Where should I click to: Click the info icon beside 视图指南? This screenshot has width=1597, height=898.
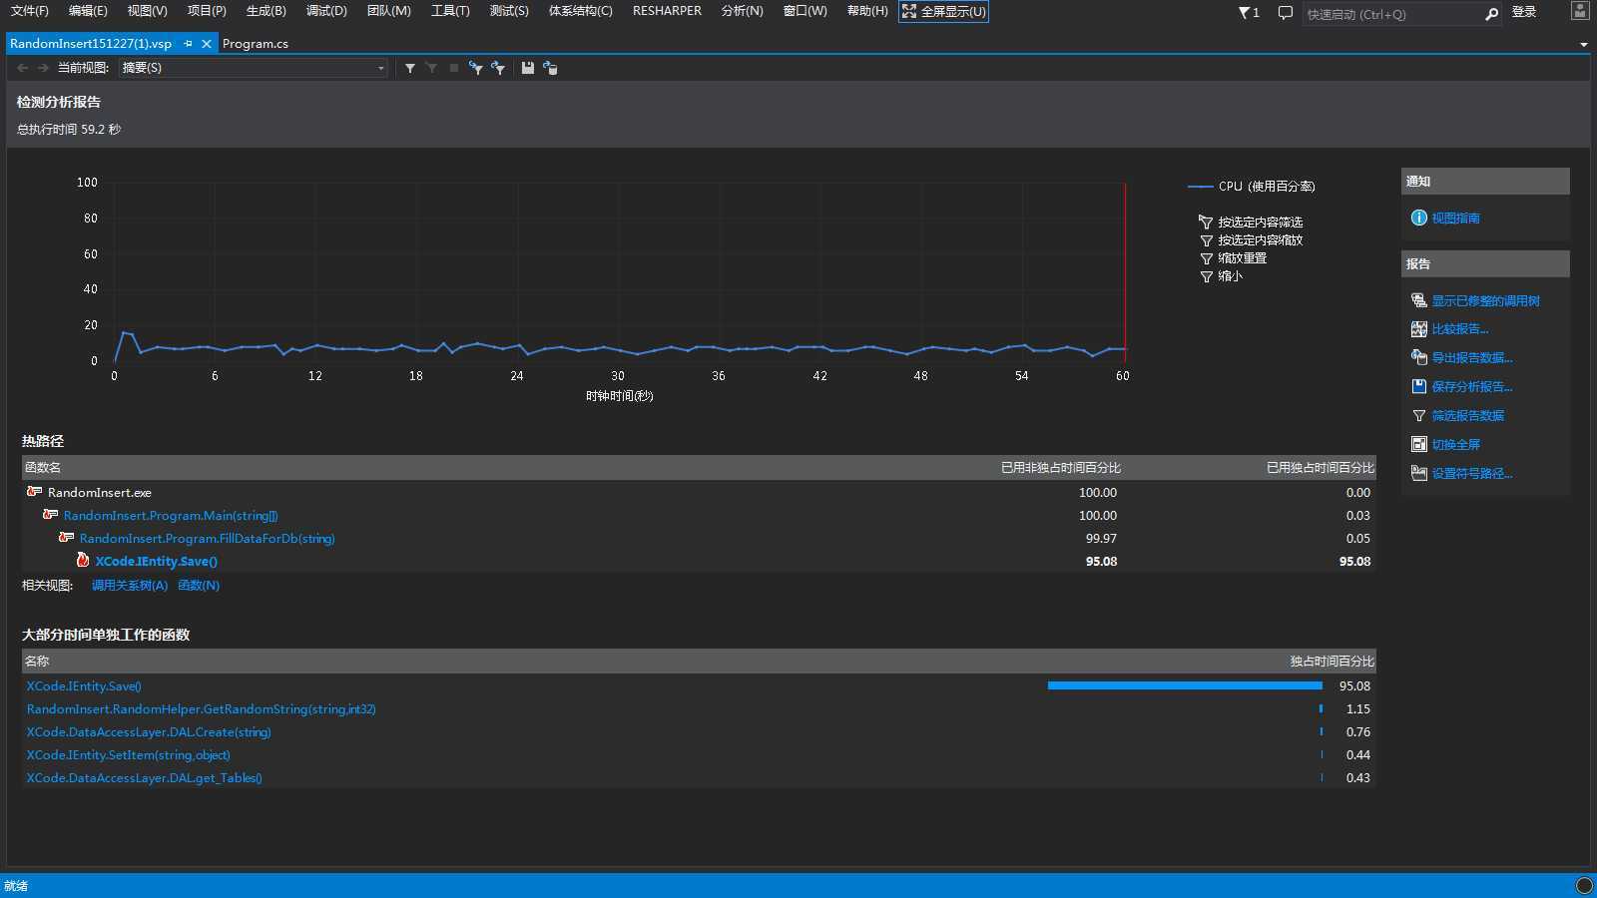1418,218
